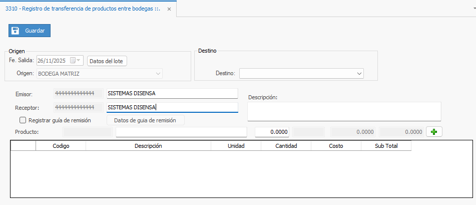Click the Emisor name input field

pos(172,93)
